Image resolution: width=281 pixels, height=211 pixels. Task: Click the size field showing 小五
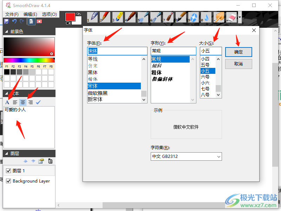coord(211,51)
